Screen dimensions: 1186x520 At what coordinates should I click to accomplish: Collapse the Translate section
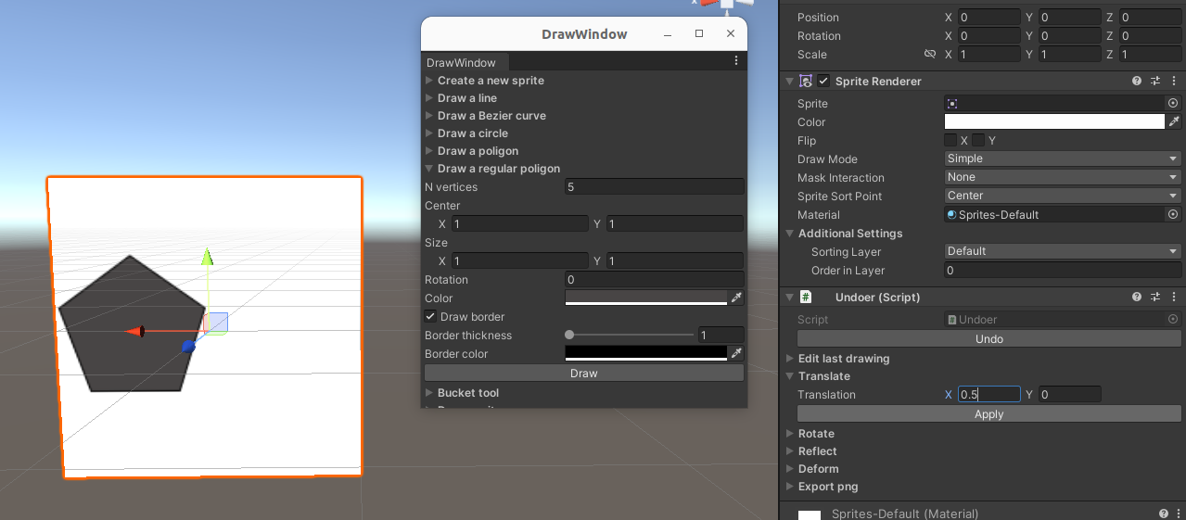[790, 376]
